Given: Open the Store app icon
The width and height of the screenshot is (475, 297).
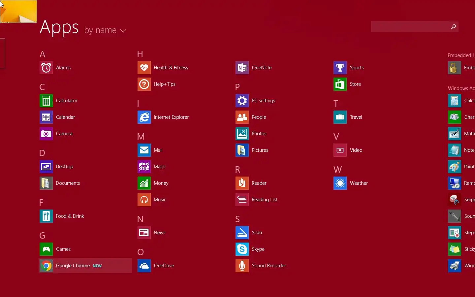Looking at the screenshot, I should tap(340, 84).
